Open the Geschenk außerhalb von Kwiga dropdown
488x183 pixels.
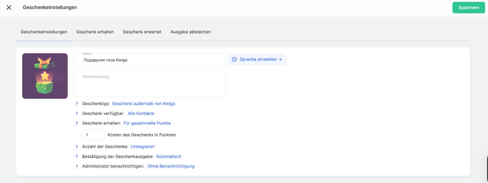pos(143,104)
